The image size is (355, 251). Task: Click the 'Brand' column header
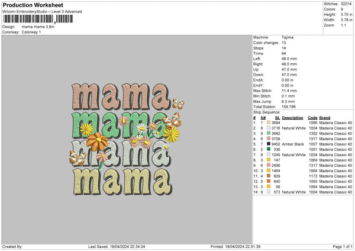point(325,118)
